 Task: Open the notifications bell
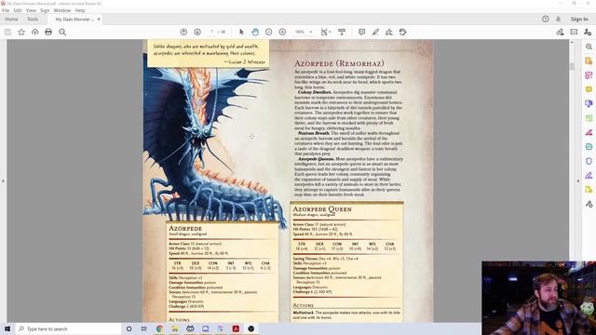click(559, 19)
